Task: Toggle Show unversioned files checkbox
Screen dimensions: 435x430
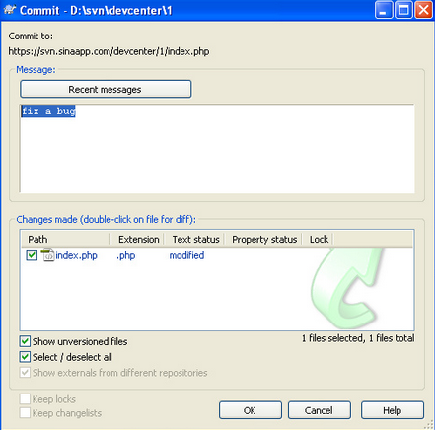Action: tap(25, 341)
